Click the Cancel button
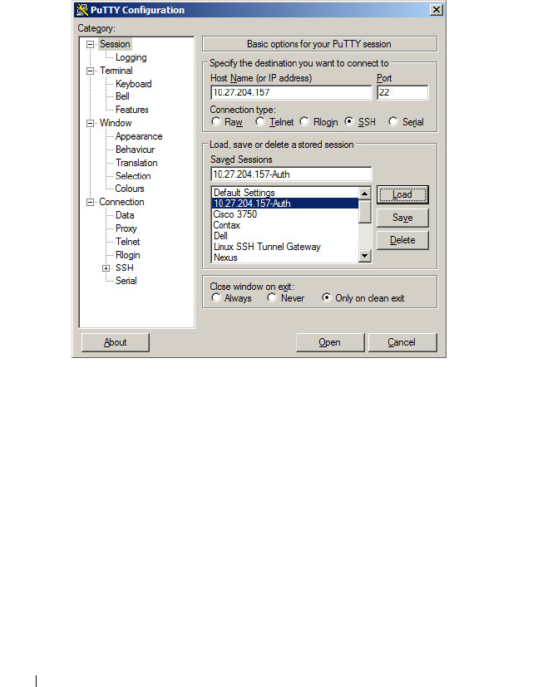The image size is (533, 687). (402, 342)
